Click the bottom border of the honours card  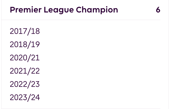(x=85, y=108)
